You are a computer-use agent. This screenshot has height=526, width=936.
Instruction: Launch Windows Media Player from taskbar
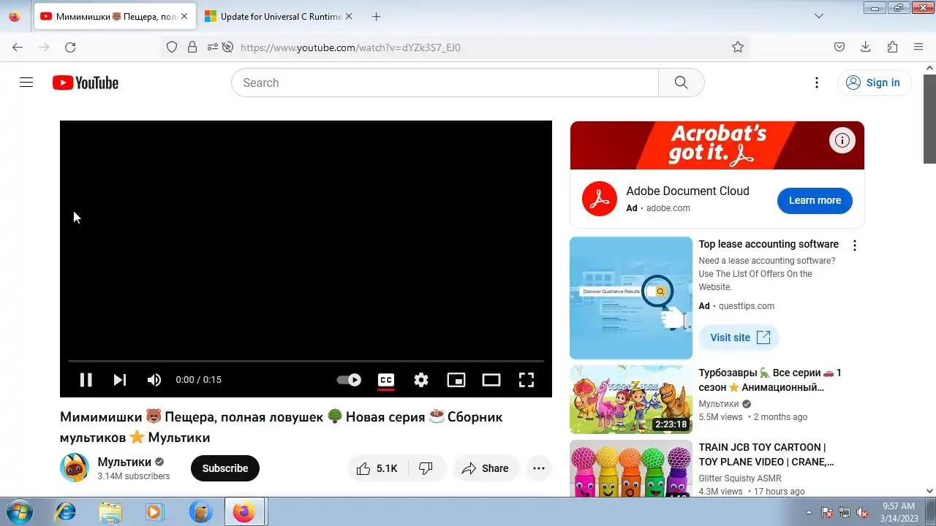click(x=155, y=512)
